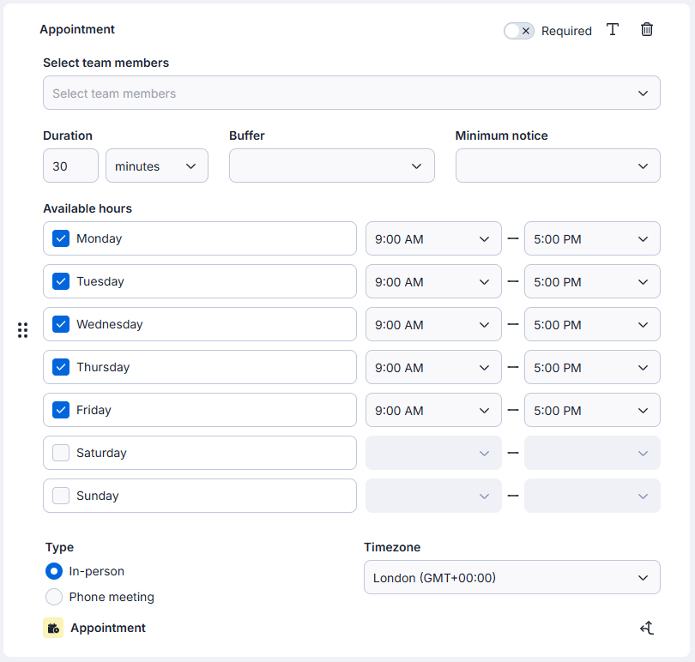695x662 pixels.
Task: Open Wednesday's 5:00 PM end time dropdown
Action: (x=591, y=325)
